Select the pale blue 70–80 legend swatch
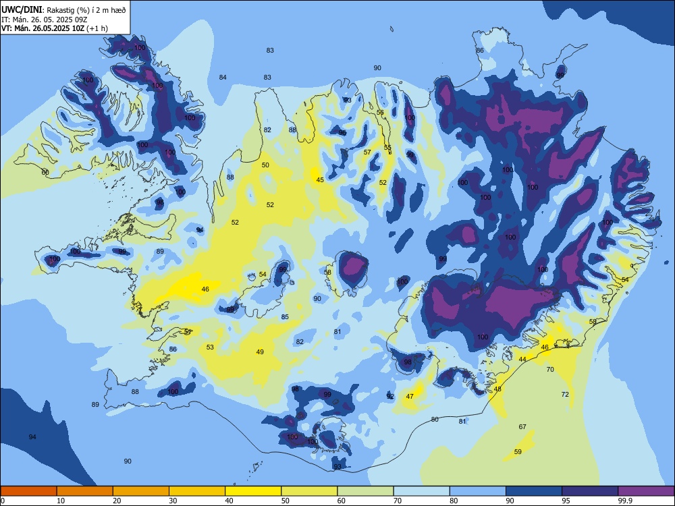 [422, 491]
